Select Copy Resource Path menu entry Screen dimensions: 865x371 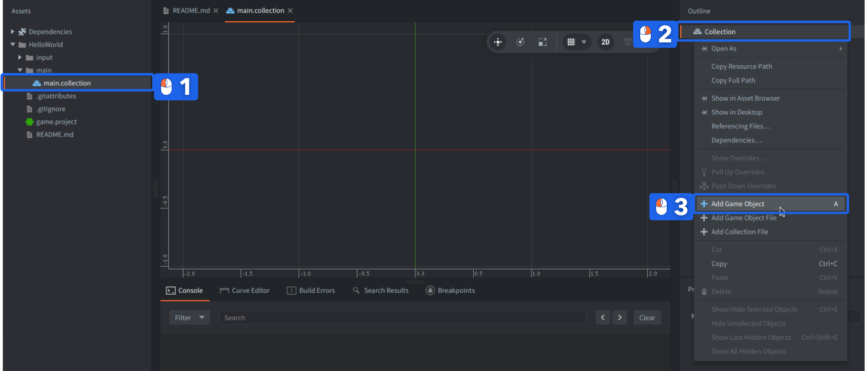pos(741,67)
